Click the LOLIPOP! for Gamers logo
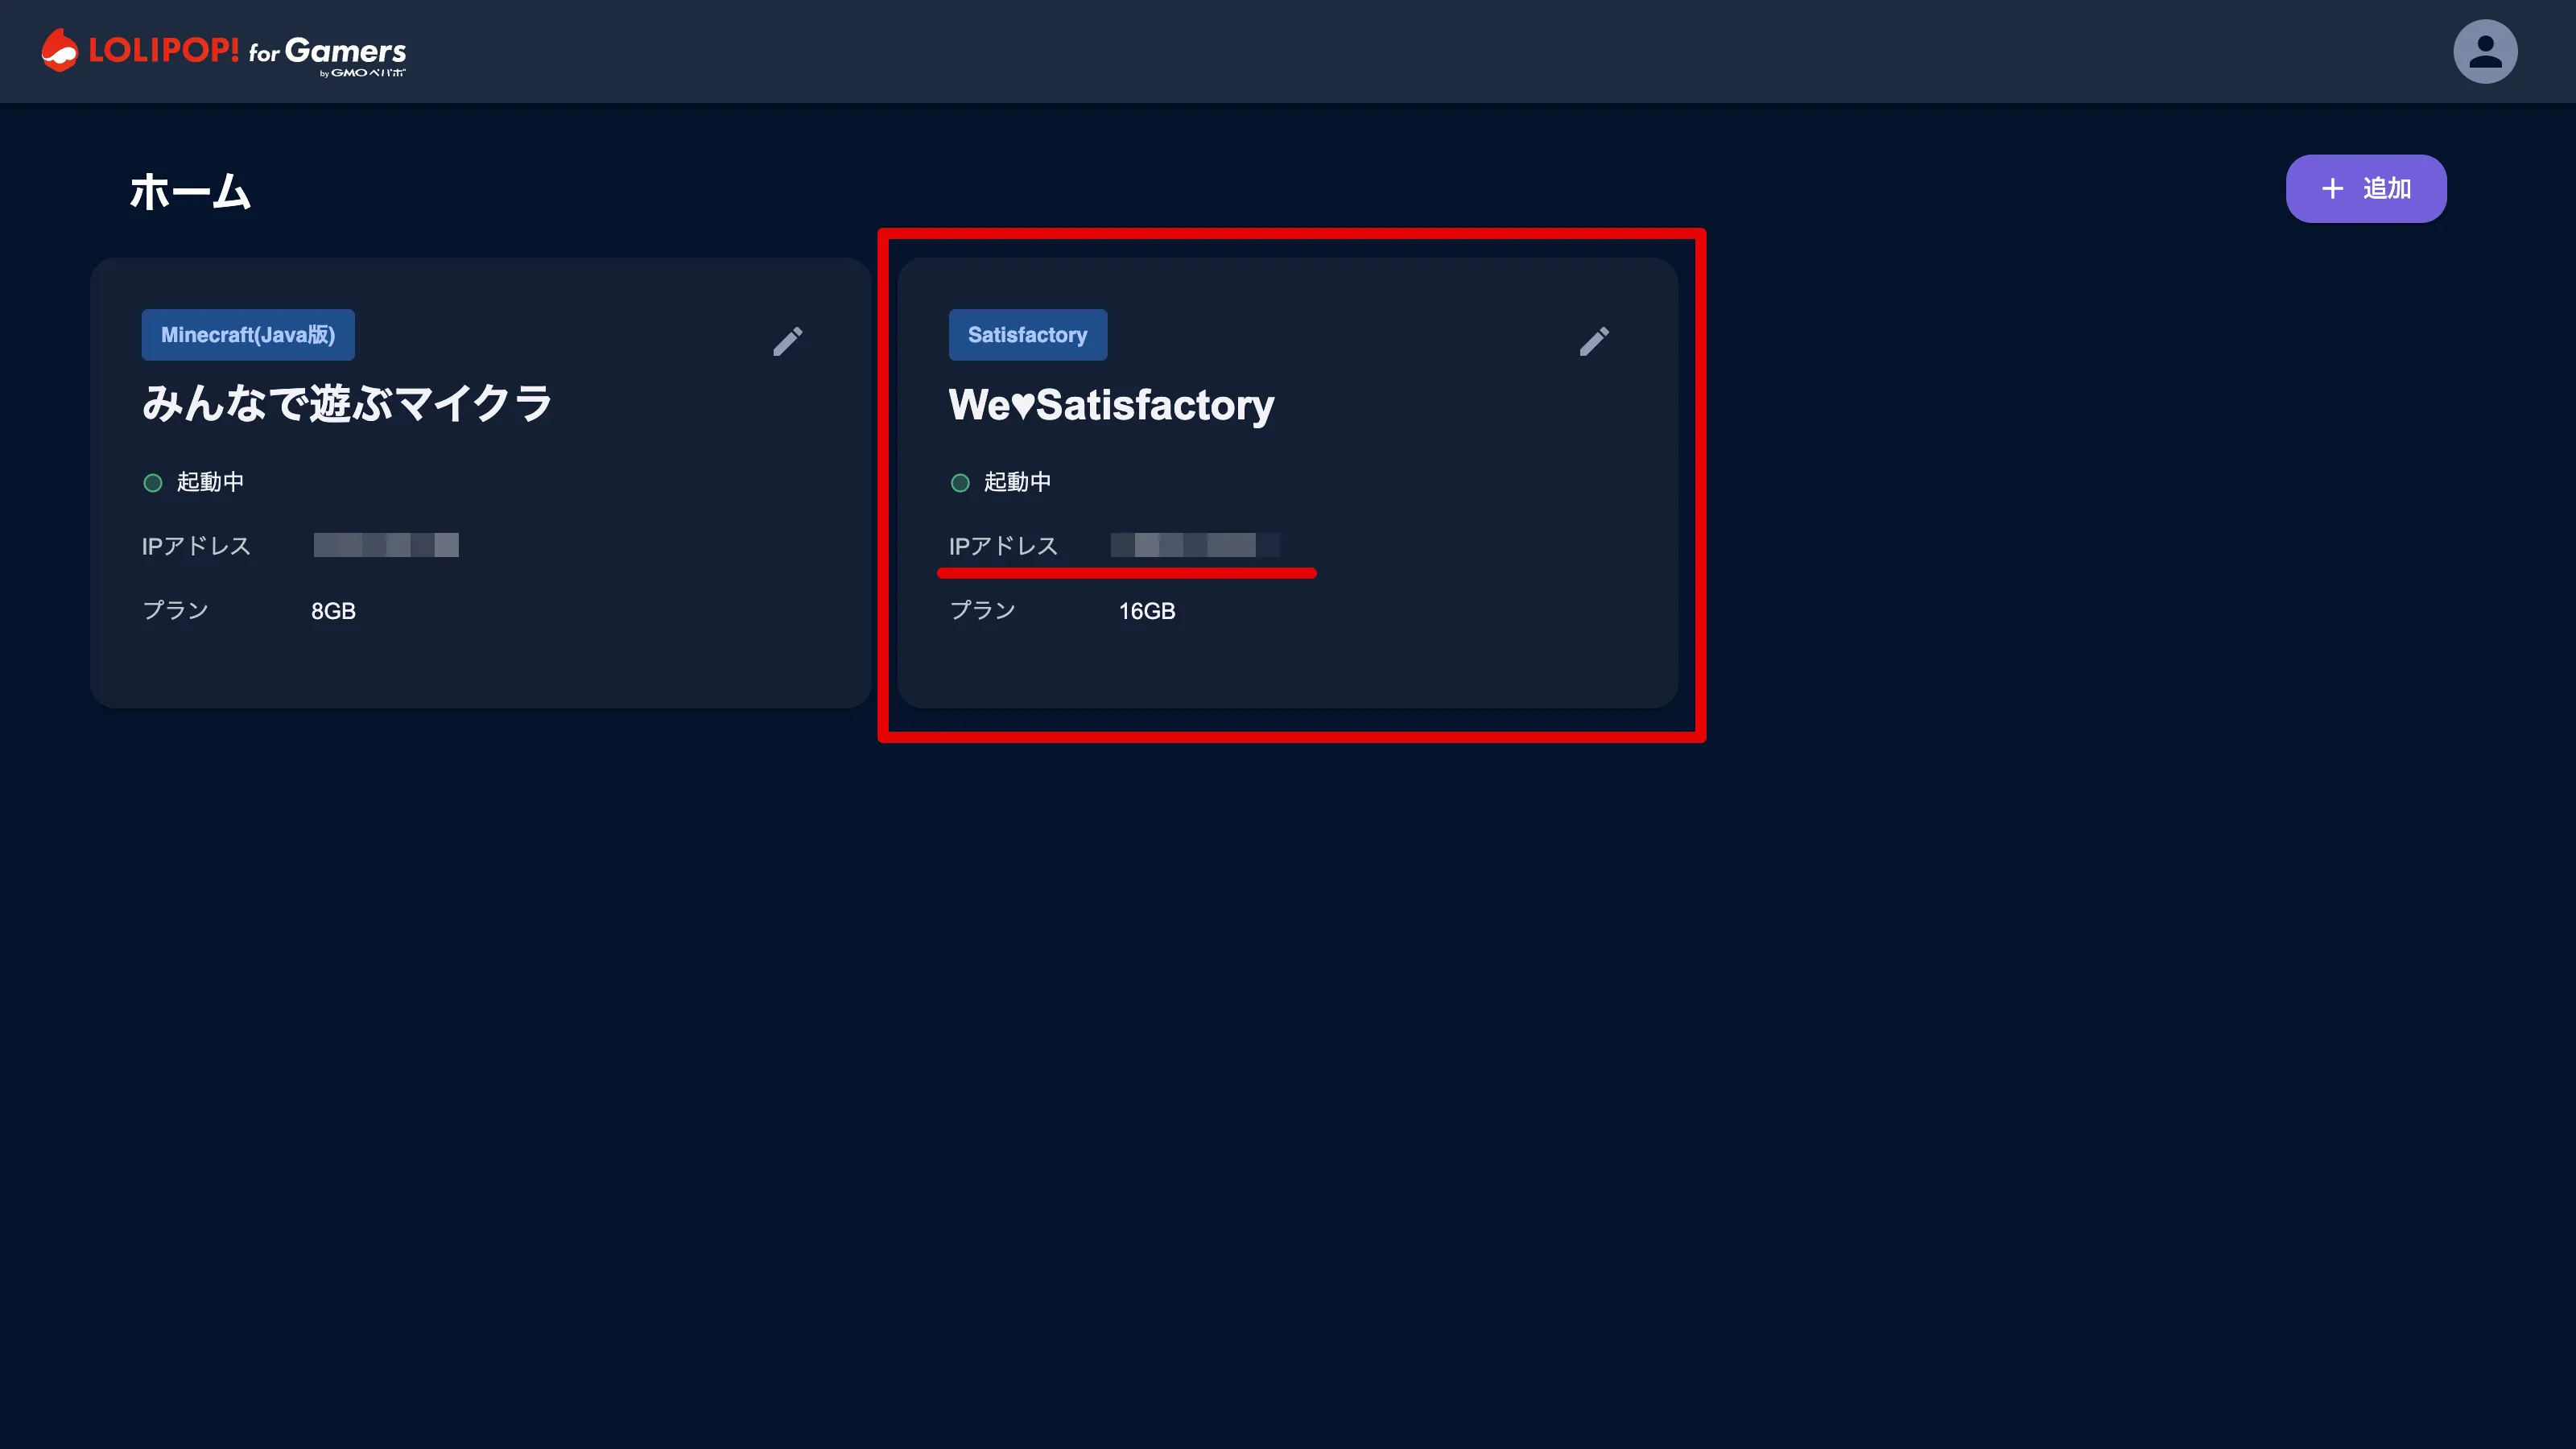The height and width of the screenshot is (1449, 2576). coord(223,51)
